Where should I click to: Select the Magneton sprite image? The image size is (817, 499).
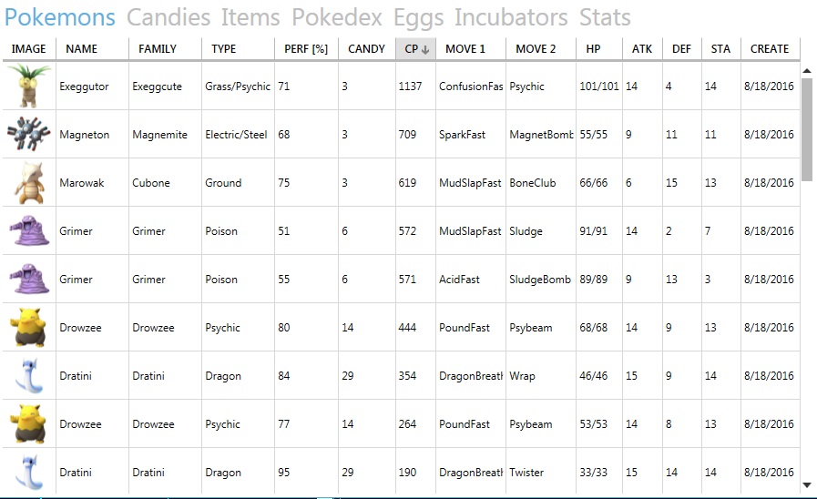point(29,134)
